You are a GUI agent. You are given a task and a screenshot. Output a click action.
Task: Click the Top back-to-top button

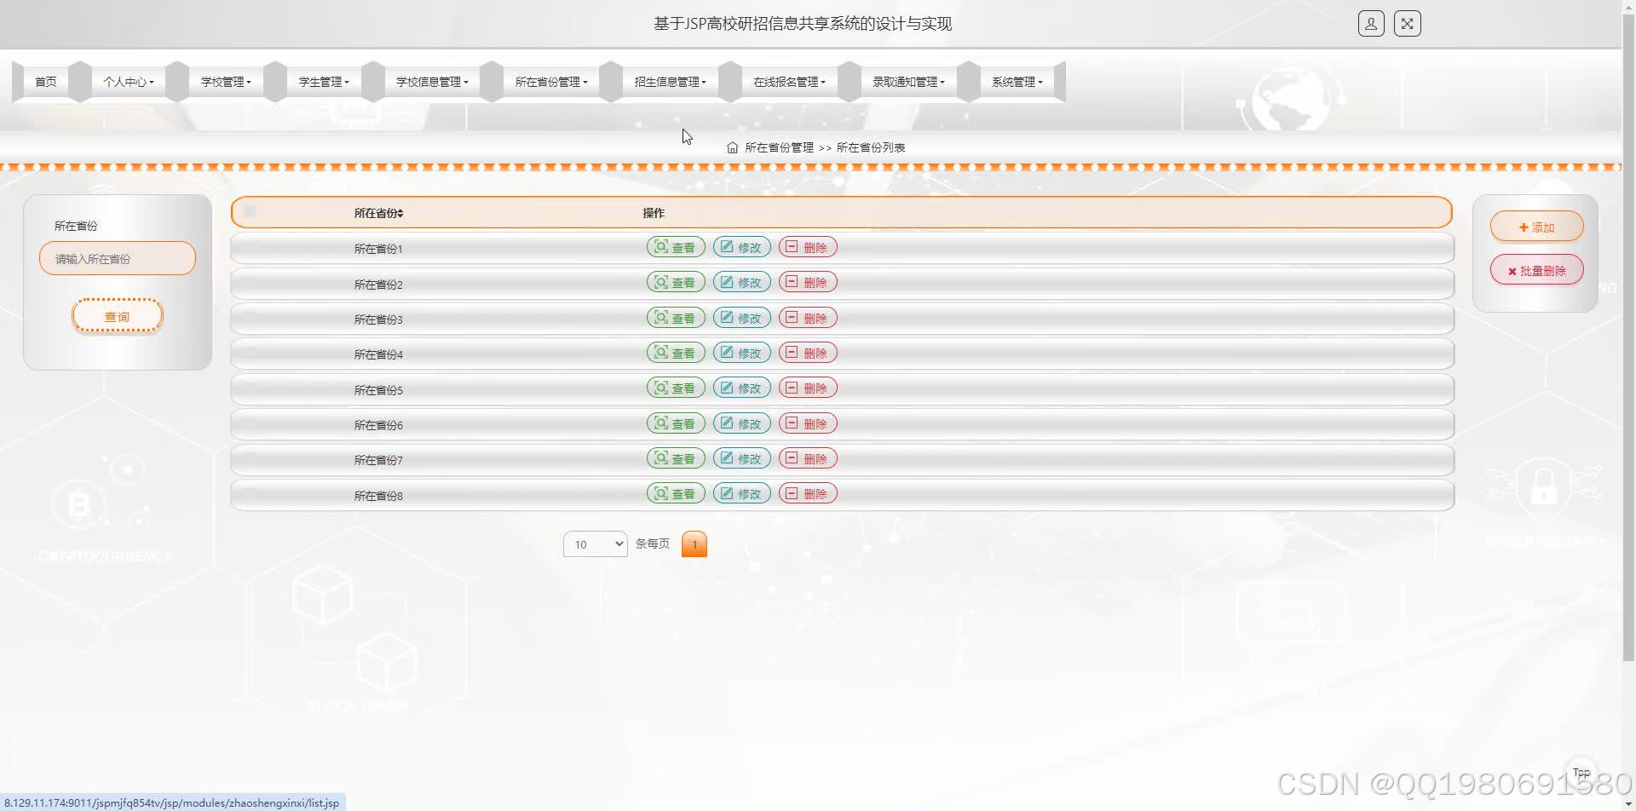(x=1581, y=773)
